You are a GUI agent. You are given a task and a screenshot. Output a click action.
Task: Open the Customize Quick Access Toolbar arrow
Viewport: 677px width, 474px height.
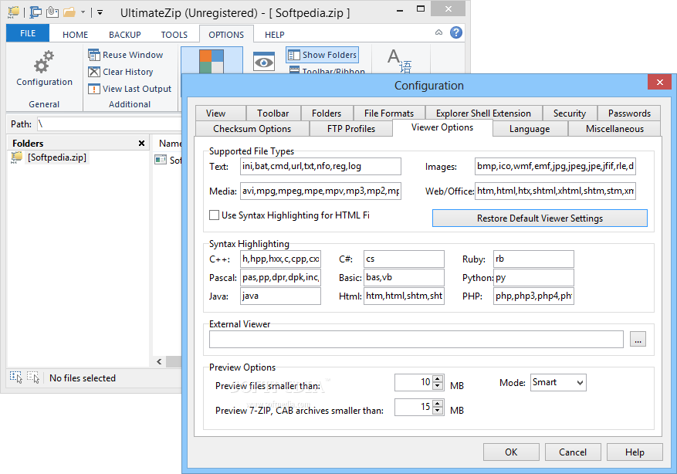pyautogui.click(x=100, y=12)
